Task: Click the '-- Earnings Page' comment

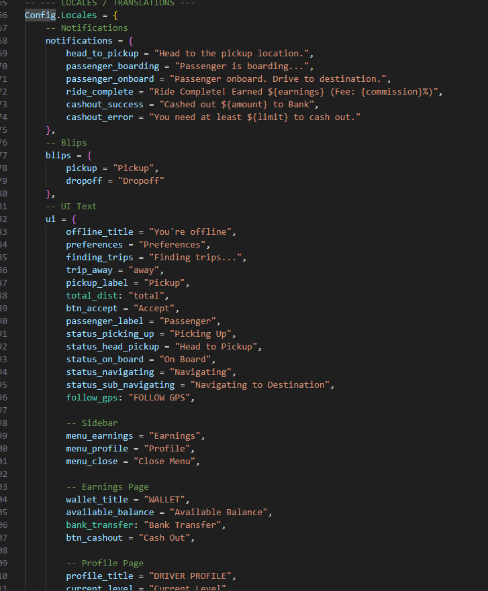Action: coord(107,487)
